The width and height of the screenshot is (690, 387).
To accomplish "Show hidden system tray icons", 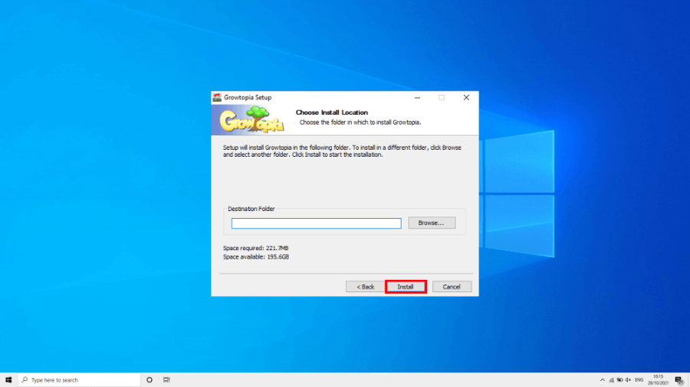I will point(603,380).
